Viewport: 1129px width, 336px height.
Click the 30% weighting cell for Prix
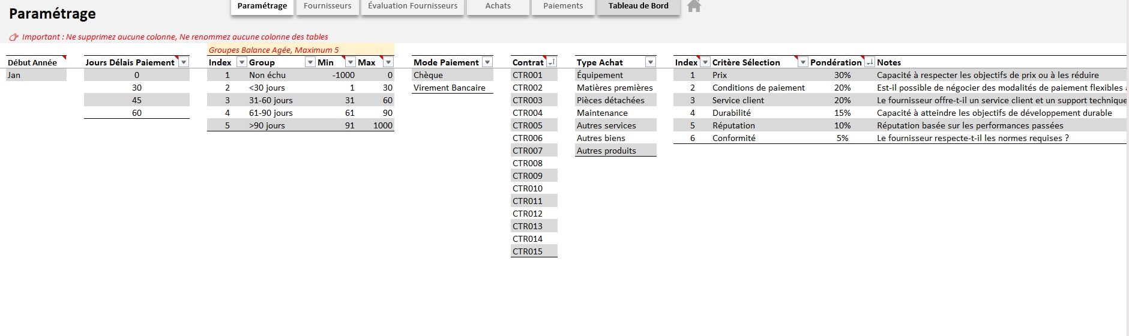tap(842, 75)
